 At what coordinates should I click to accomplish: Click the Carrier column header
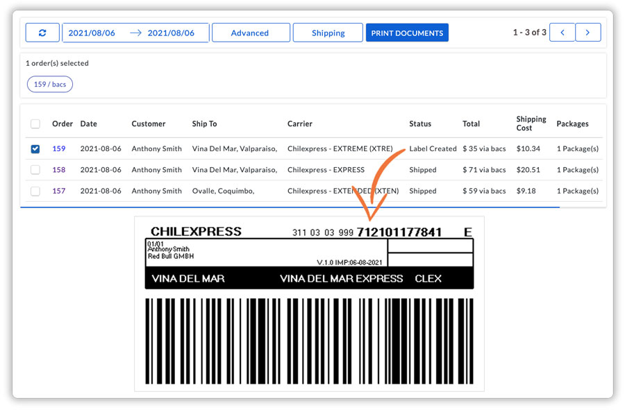tap(300, 123)
